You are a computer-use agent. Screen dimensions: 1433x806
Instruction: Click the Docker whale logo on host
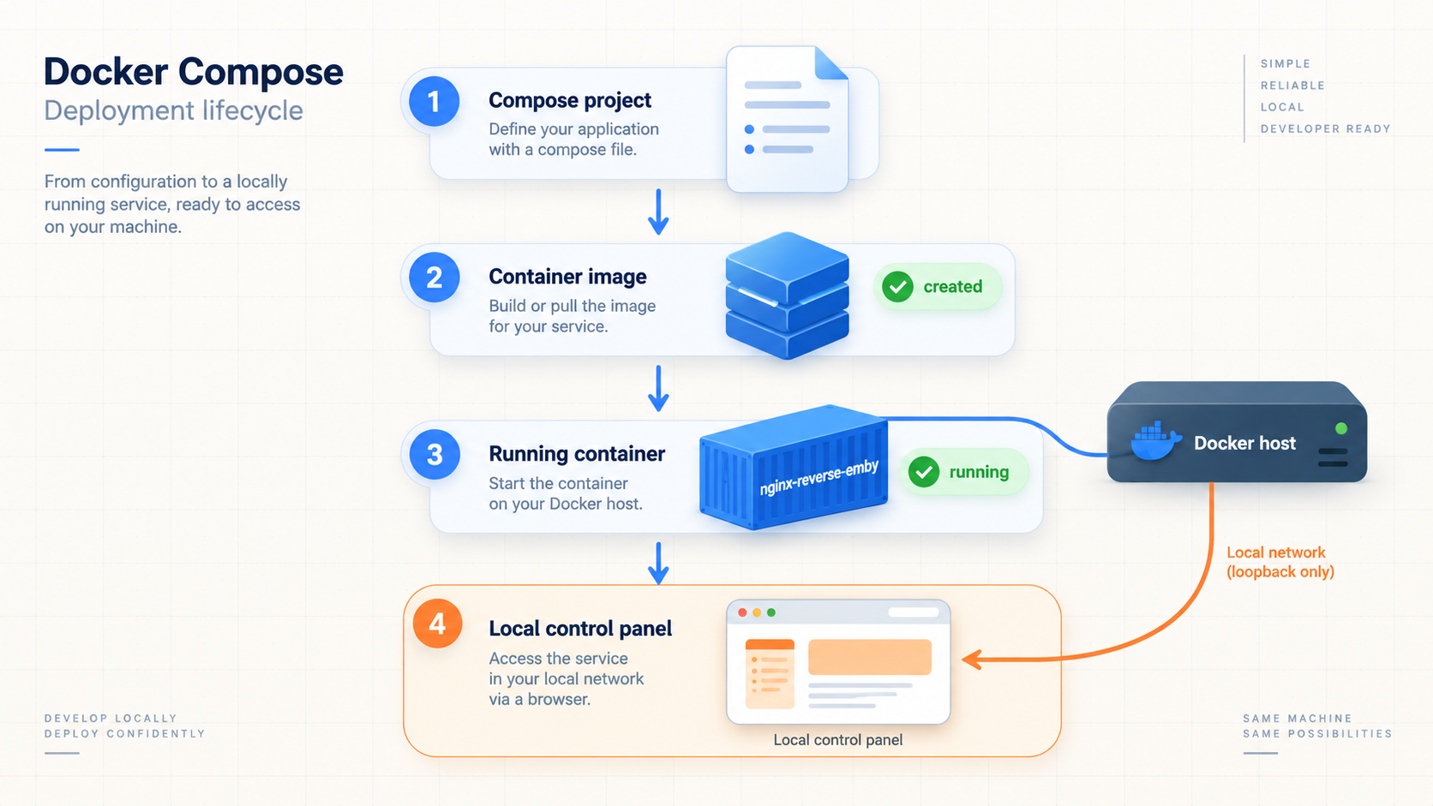1155,441
